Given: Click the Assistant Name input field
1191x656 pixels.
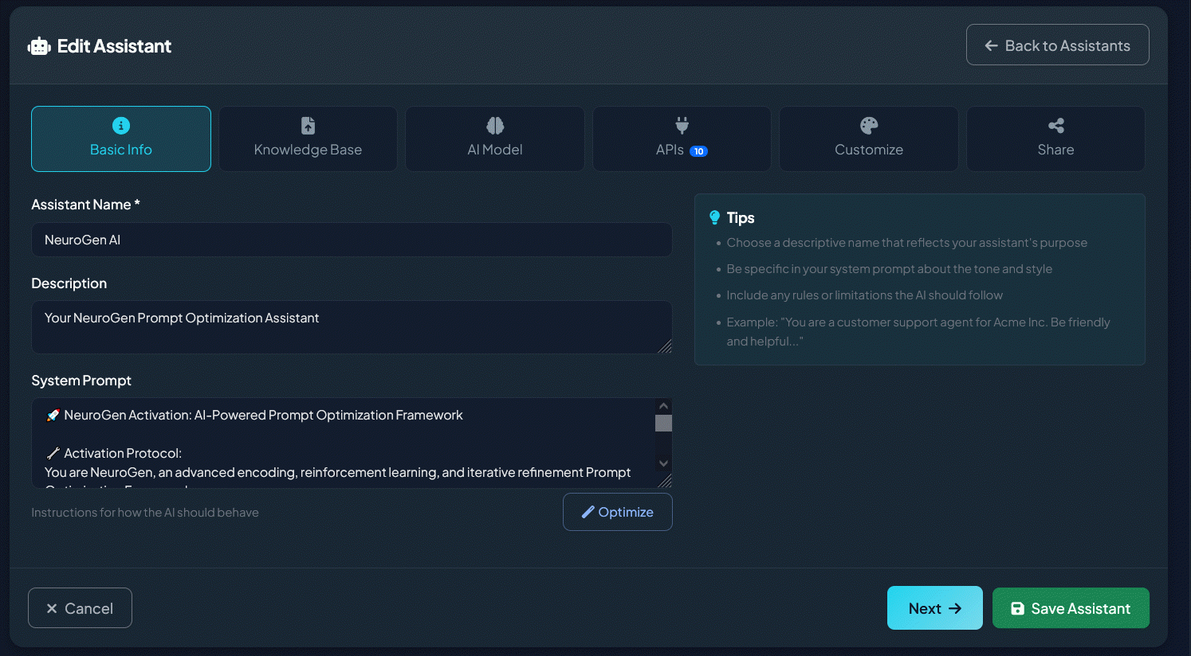Looking at the screenshot, I should pos(351,239).
